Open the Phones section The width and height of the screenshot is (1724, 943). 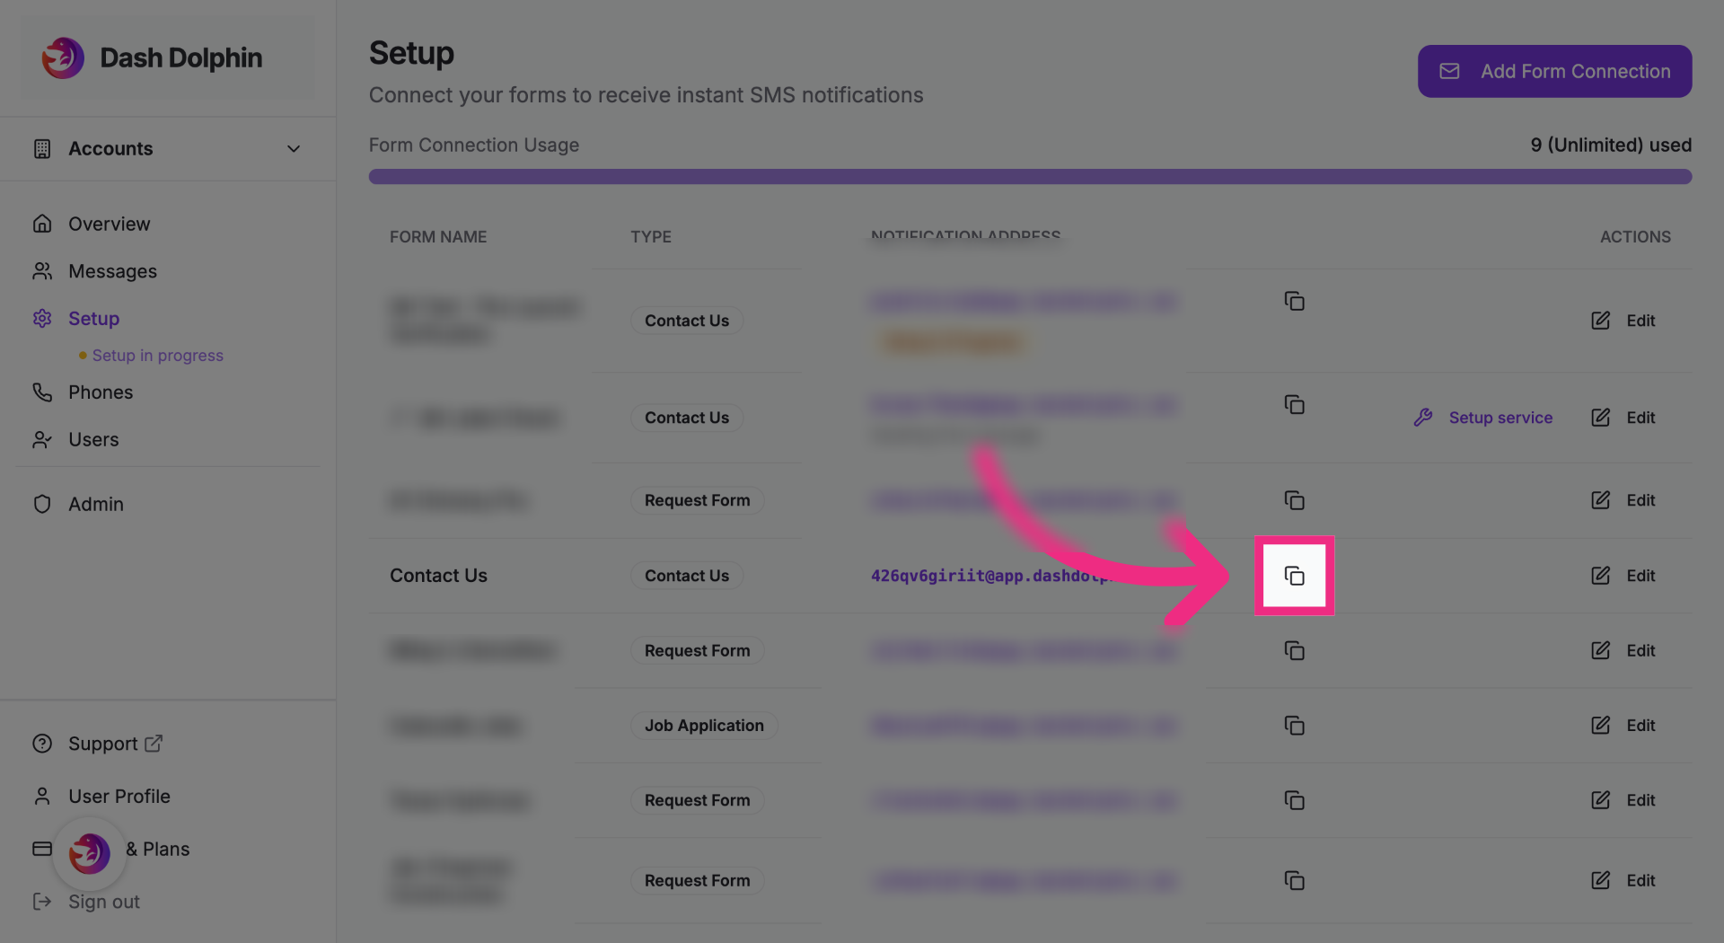point(100,392)
